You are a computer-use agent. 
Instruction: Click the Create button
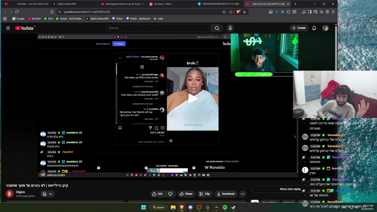(x=299, y=28)
